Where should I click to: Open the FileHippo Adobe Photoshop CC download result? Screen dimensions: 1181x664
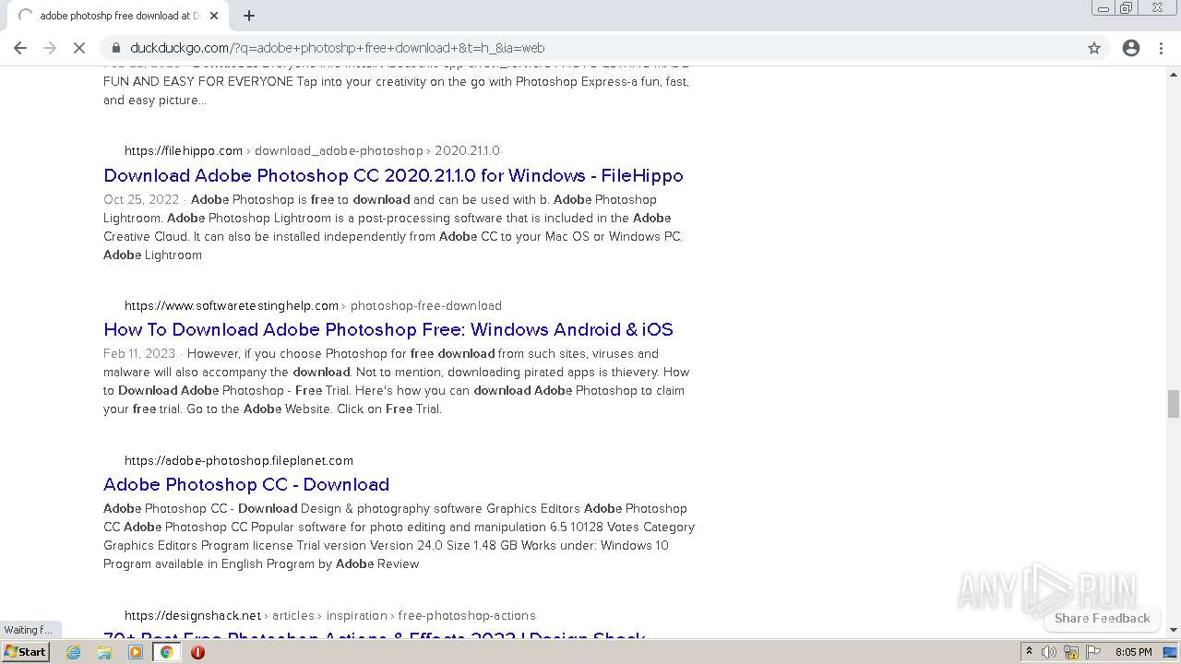tap(393, 175)
